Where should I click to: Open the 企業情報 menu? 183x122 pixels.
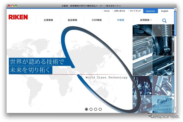[48, 20]
